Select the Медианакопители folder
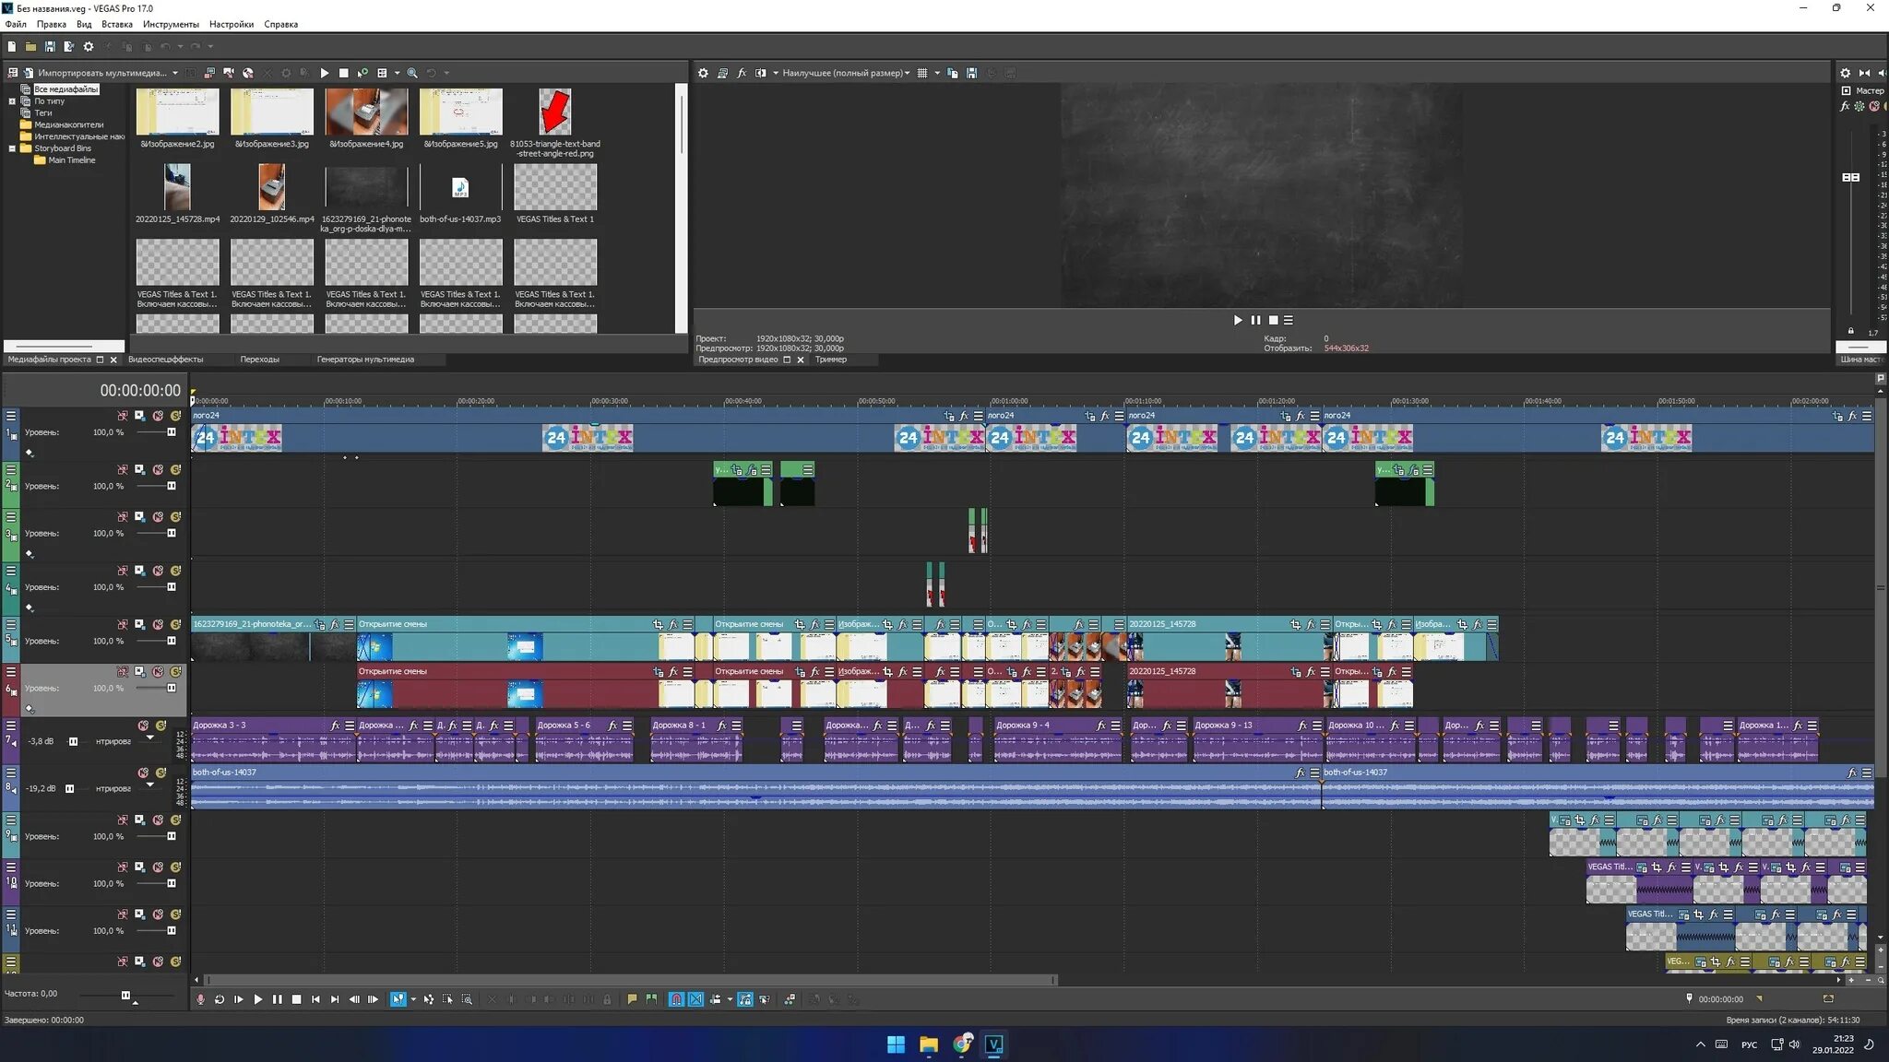 tap(68, 124)
